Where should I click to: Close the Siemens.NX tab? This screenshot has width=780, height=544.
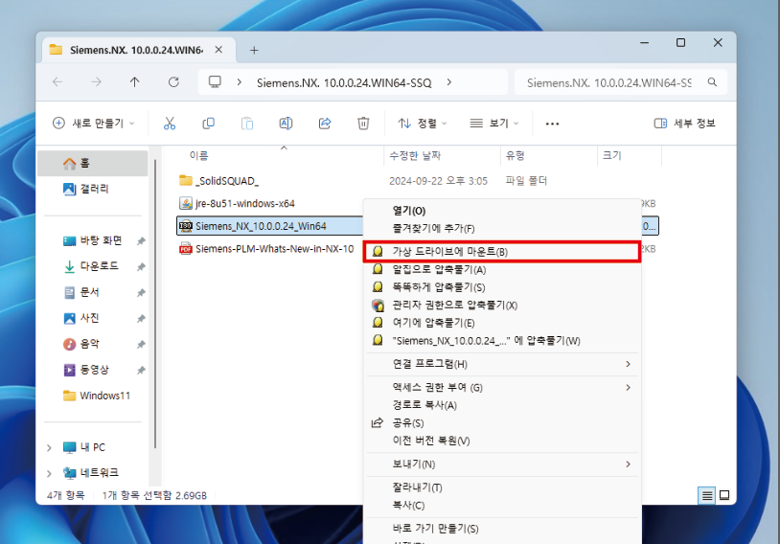point(218,50)
